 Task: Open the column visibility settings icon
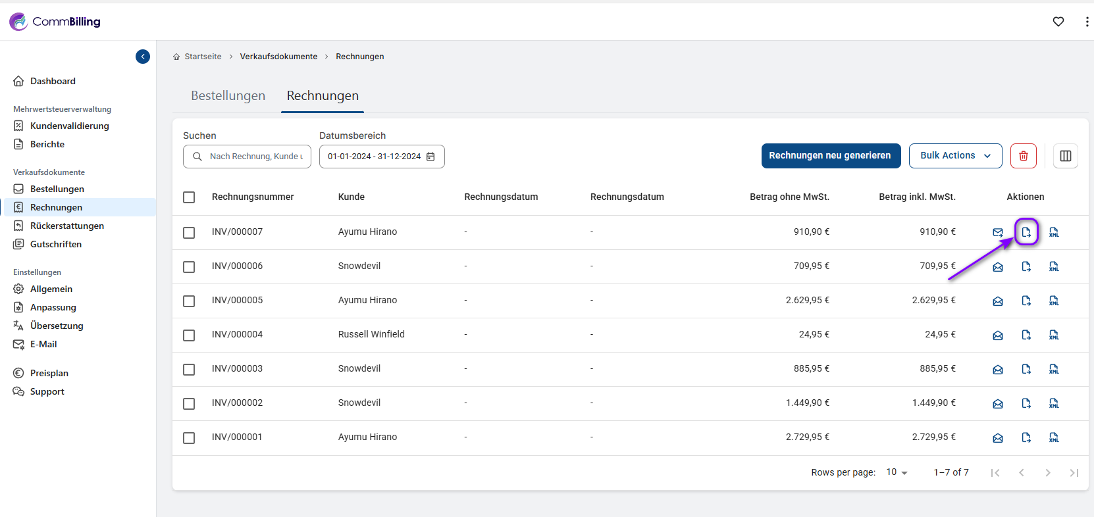(1066, 156)
